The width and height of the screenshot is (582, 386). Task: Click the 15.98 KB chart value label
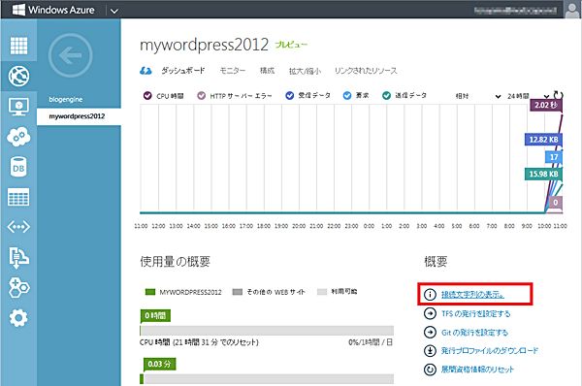543,174
